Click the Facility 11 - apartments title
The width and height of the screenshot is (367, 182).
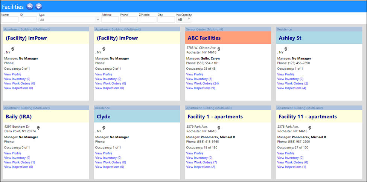(308, 117)
